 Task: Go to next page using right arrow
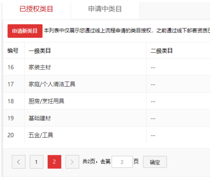tap(72, 162)
